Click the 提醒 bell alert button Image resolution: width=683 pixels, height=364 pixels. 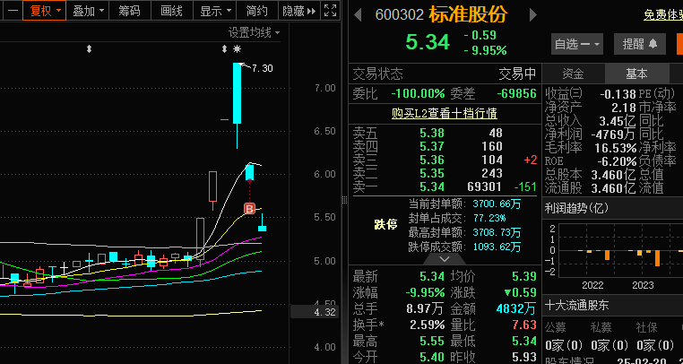(x=640, y=44)
